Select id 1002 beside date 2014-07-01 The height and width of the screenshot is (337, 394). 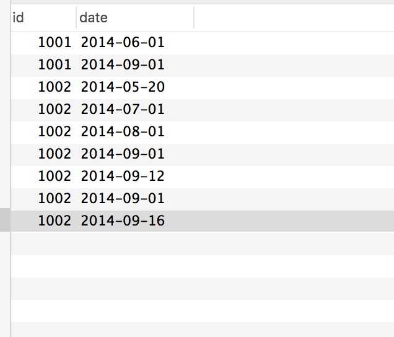coord(55,110)
